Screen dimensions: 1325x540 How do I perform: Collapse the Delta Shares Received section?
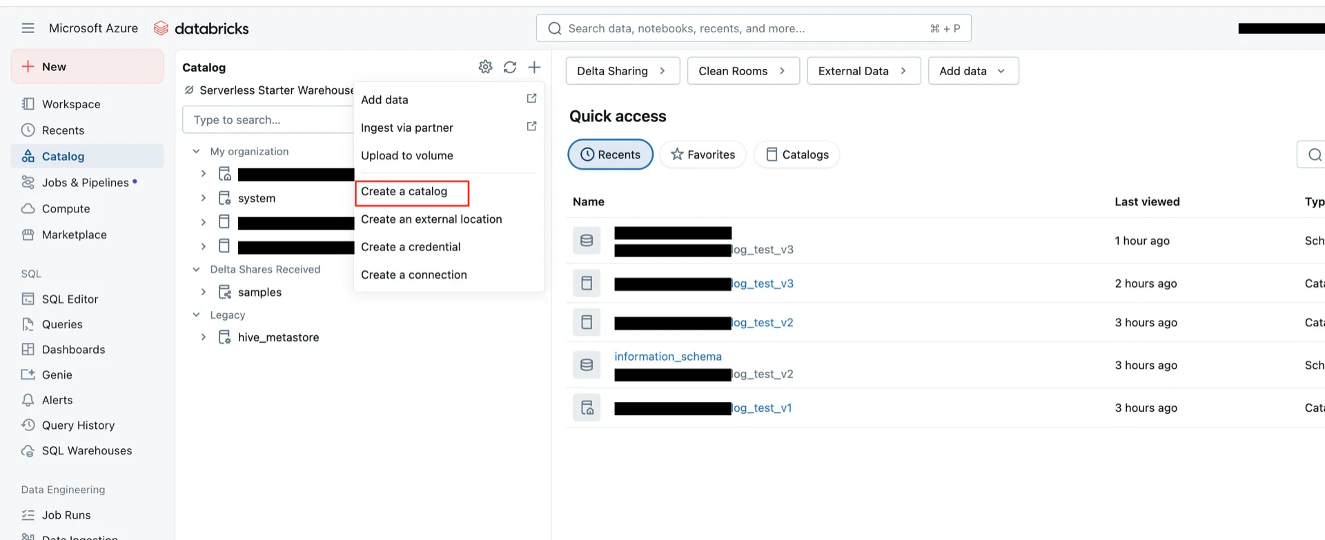click(x=196, y=269)
